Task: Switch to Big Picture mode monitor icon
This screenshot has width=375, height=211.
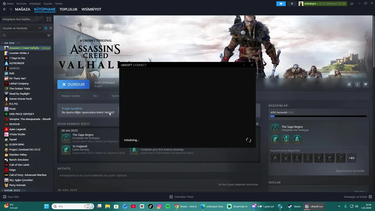Action: (352, 4)
